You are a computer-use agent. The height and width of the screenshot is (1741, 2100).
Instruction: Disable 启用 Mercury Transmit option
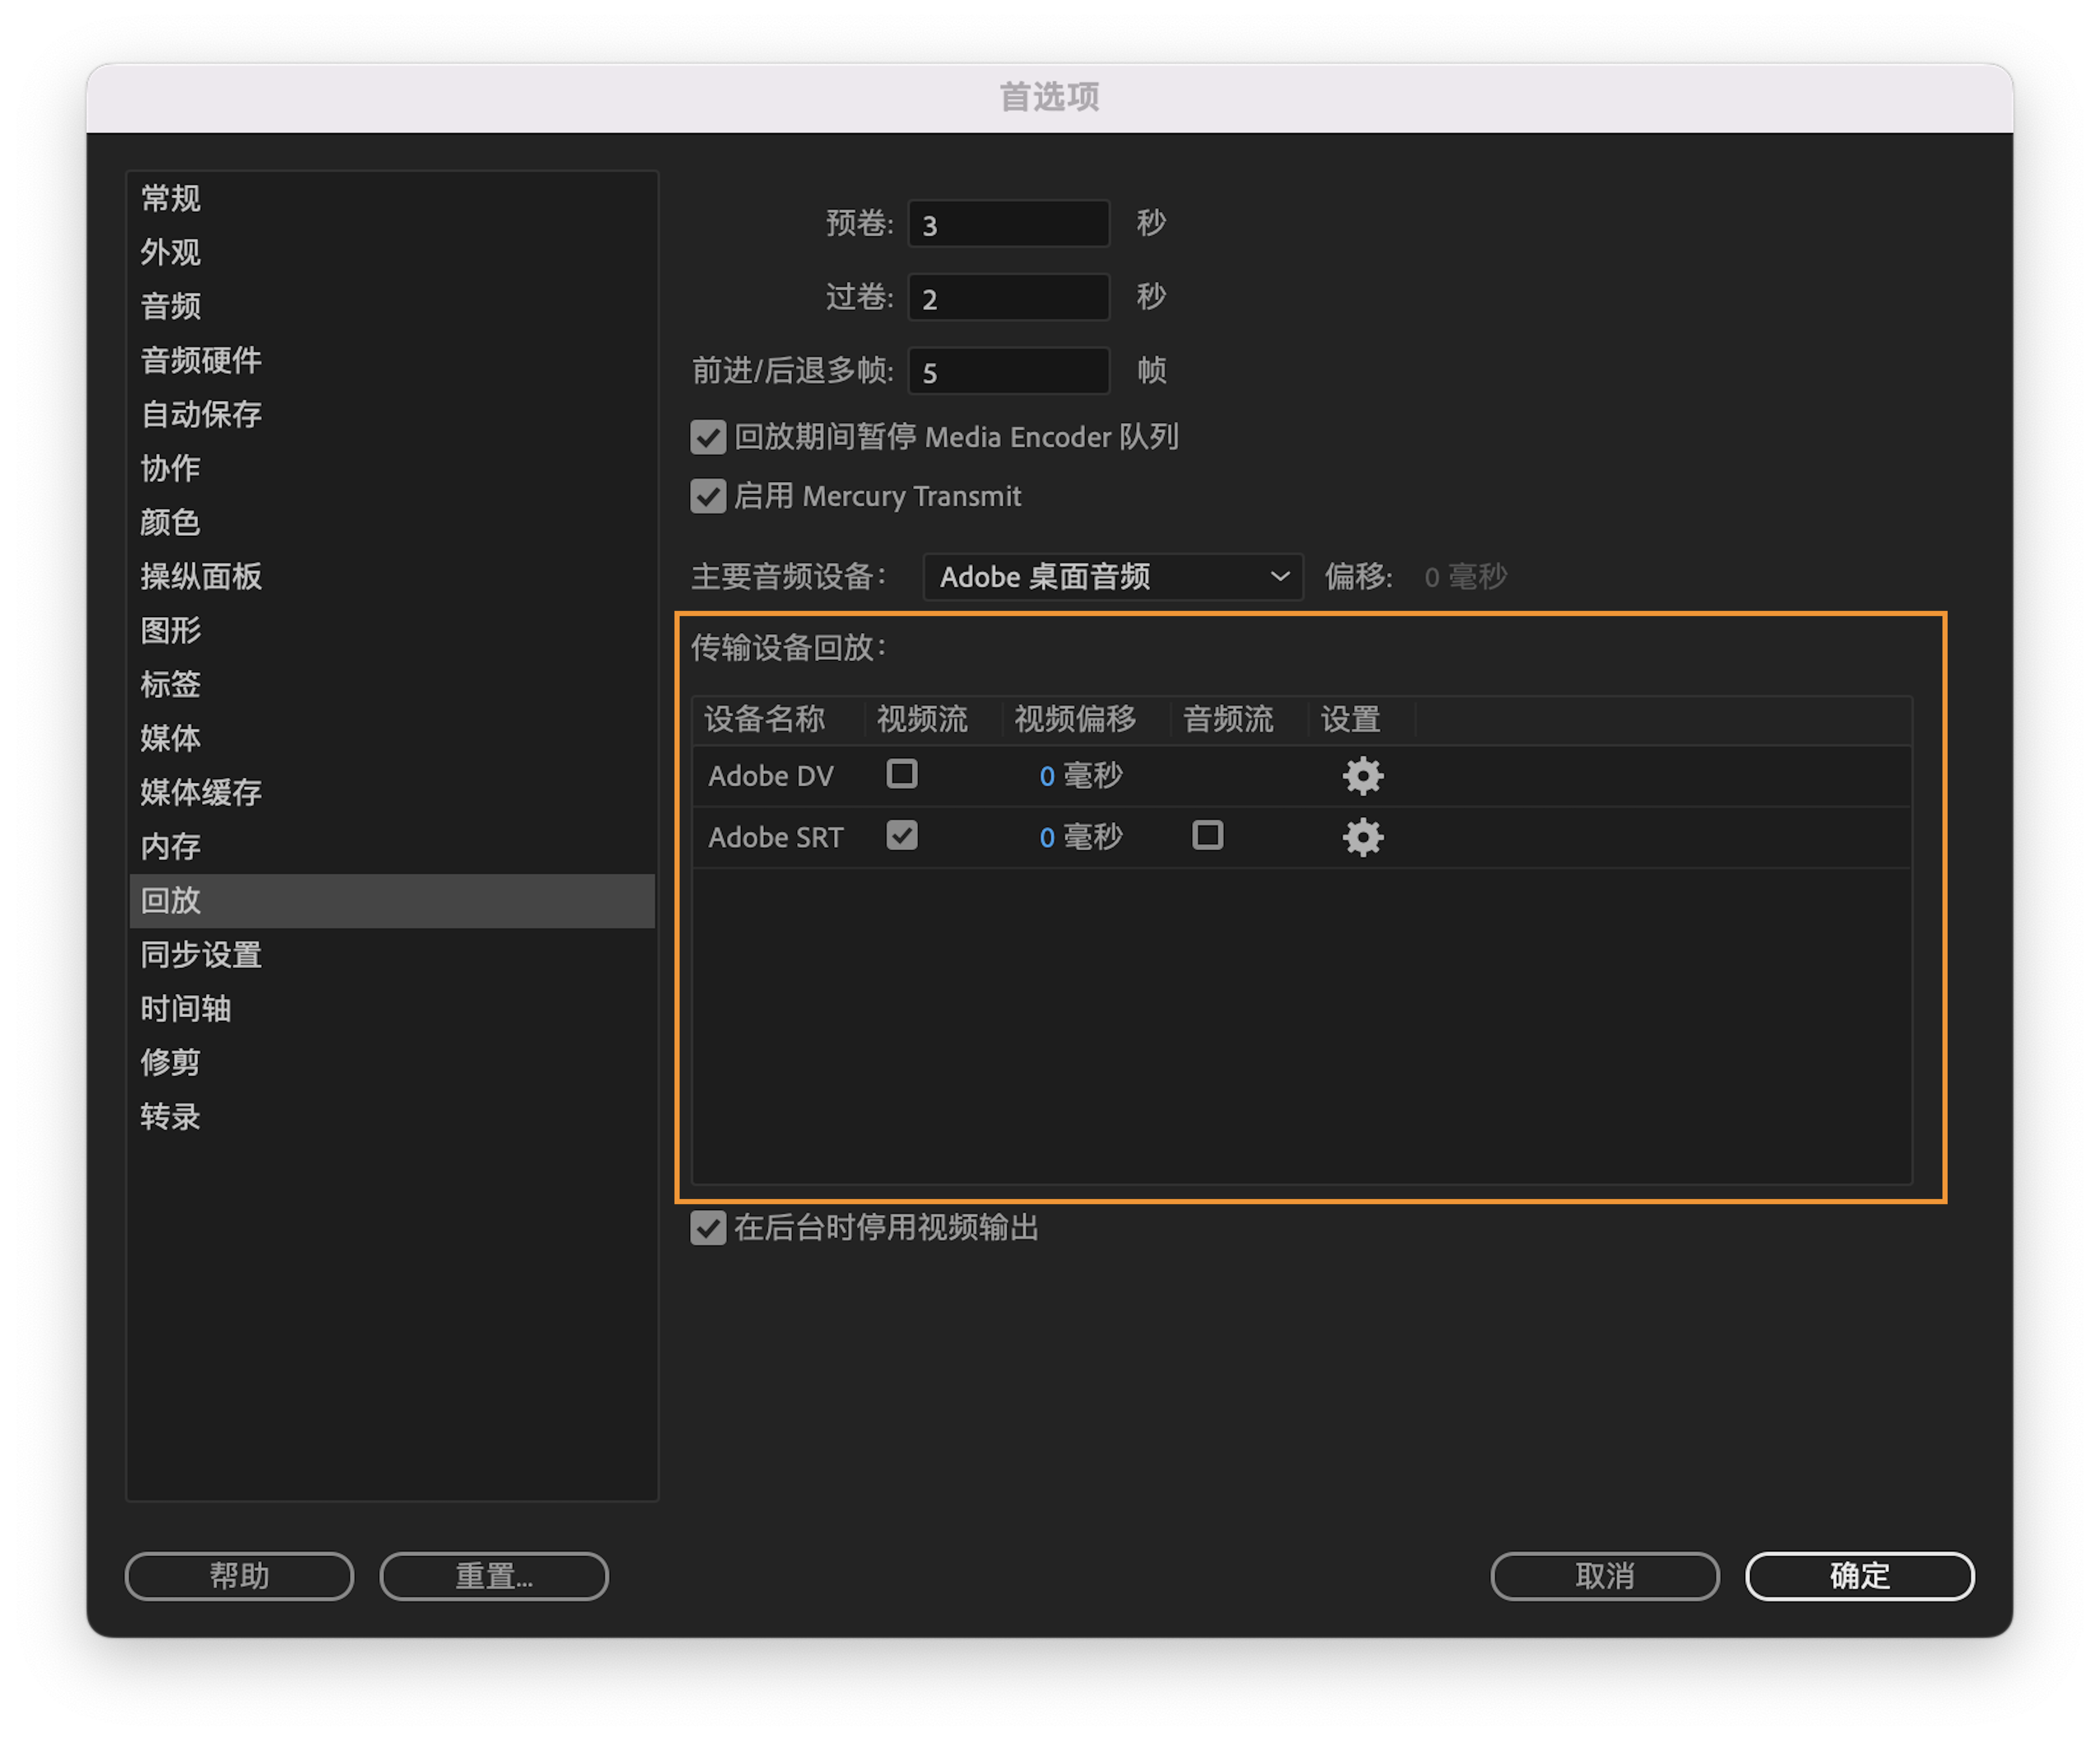pyautogui.click(x=708, y=497)
